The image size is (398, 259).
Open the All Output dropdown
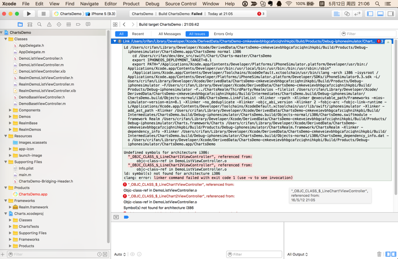coord(298,254)
